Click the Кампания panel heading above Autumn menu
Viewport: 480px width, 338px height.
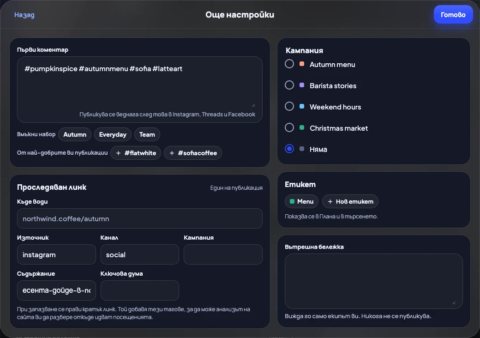click(304, 50)
